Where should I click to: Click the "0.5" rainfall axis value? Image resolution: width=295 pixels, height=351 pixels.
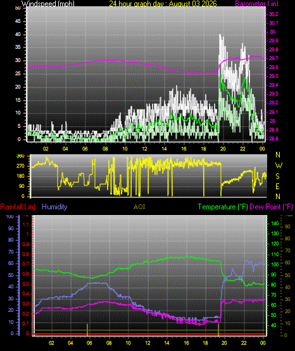click(26, 284)
